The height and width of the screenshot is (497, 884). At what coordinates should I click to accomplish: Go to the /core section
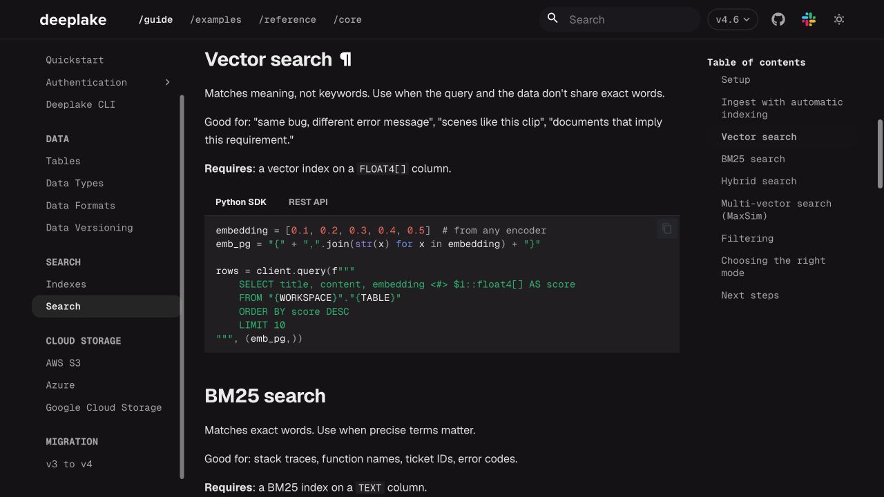click(347, 19)
